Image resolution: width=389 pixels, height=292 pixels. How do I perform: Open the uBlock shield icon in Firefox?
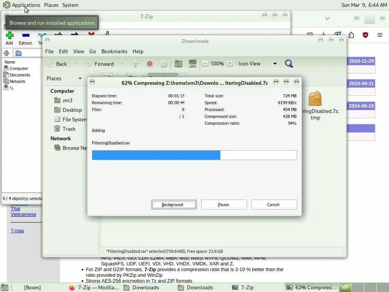pyautogui.click(x=365, y=35)
